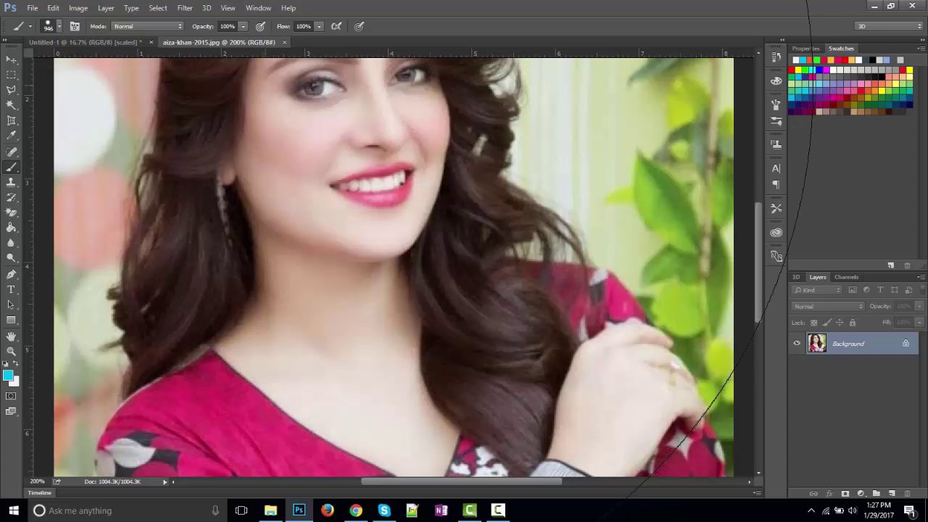Select the Paint Bucket tool
The width and height of the screenshot is (928, 522).
point(11,228)
